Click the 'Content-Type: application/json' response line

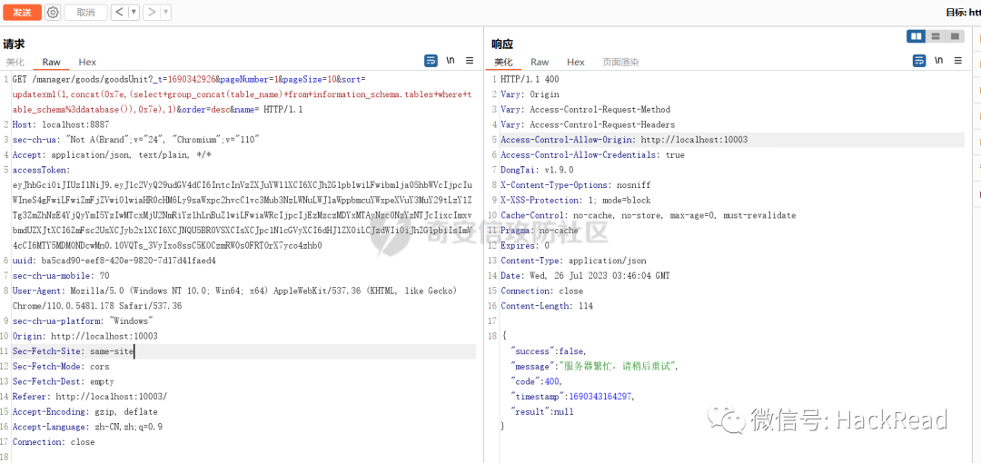(574, 261)
